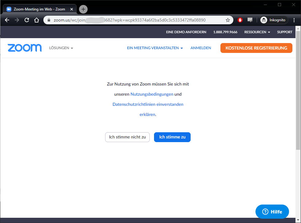Go back using browser back arrow

(7, 20)
